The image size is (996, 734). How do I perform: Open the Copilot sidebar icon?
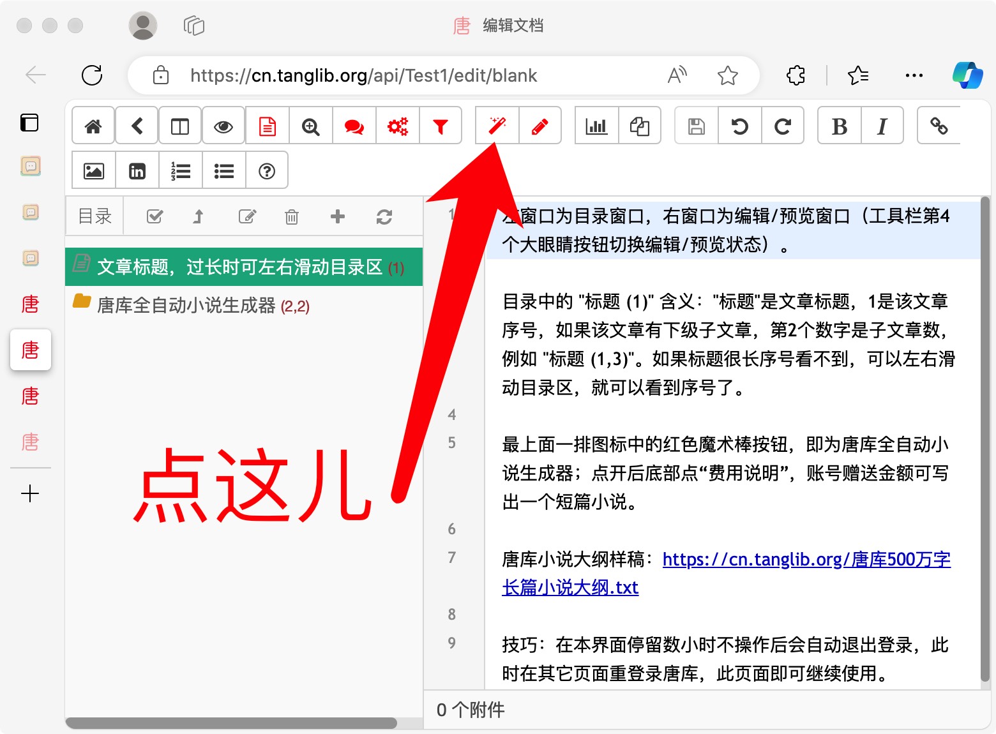tap(967, 75)
